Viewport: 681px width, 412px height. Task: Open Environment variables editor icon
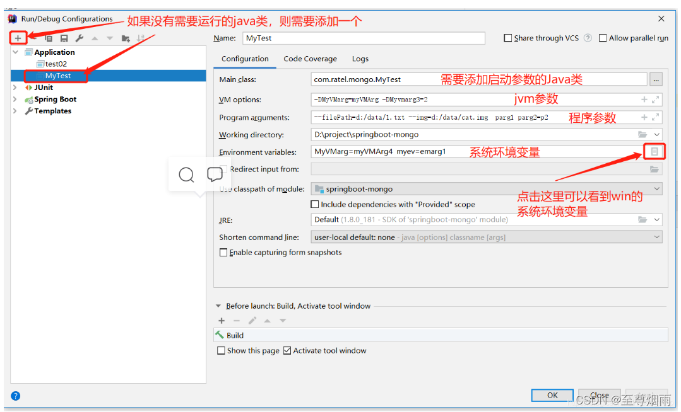click(x=654, y=151)
